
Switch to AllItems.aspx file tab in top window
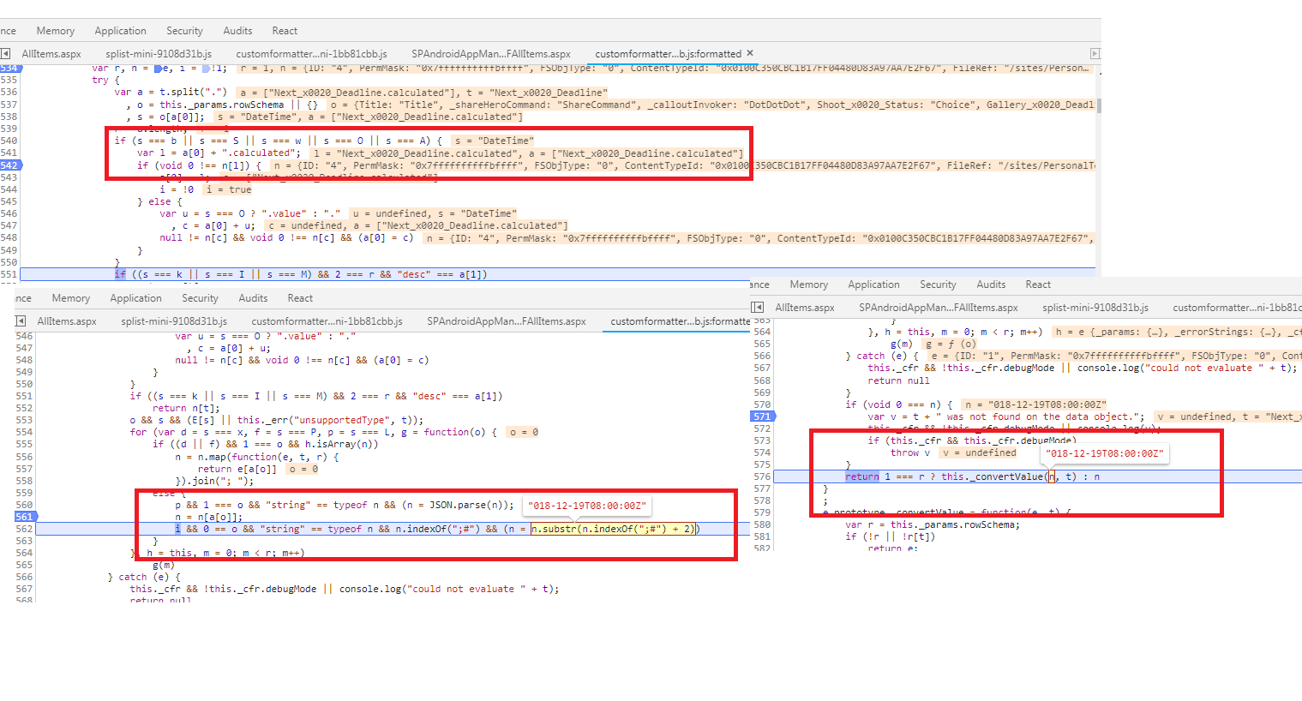tap(51, 53)
